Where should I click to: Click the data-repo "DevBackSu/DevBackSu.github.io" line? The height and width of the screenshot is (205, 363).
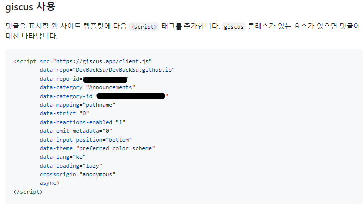pyautogui.click(x=107, y=70)
